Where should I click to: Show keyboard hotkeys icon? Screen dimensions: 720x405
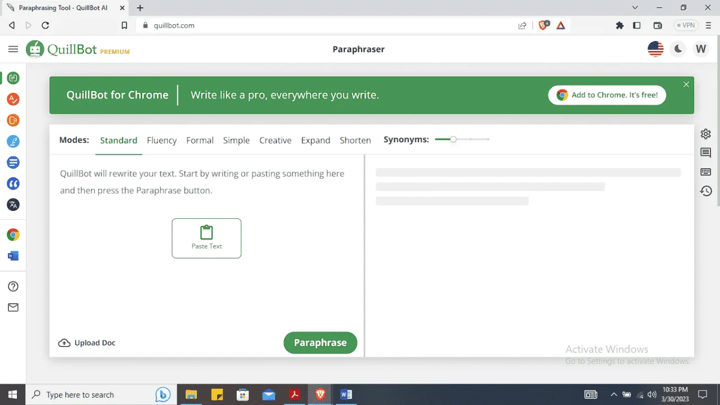(x=706, y=172)
